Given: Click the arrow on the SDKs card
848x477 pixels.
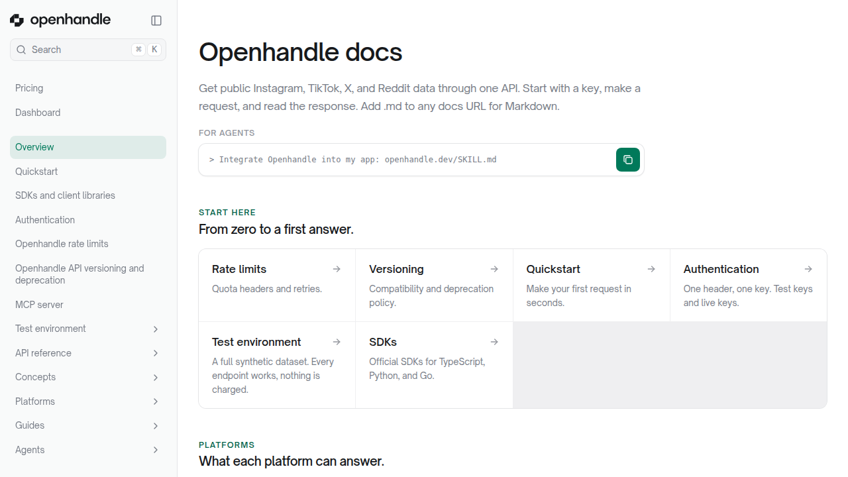Looking at the screenshot, I should 494,342.
